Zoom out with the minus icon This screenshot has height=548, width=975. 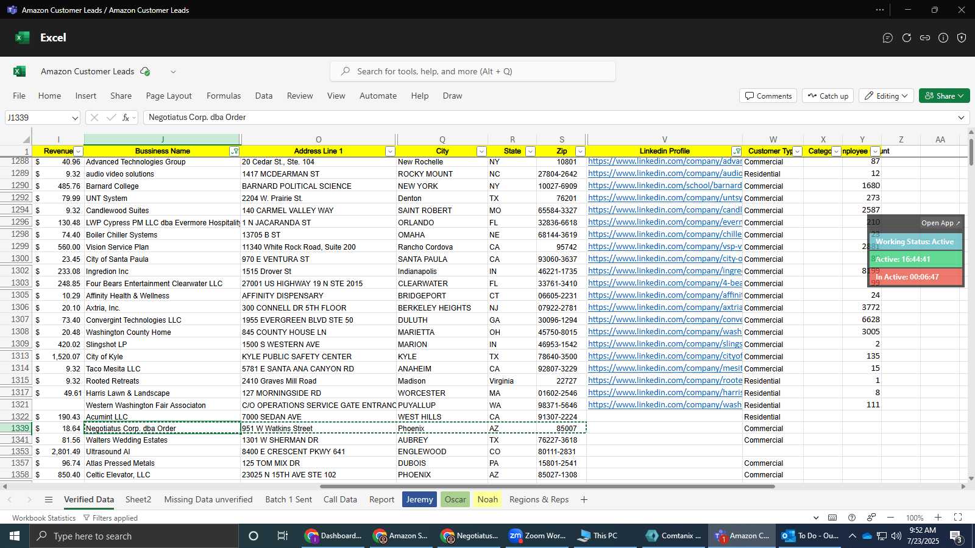(891, 518)
